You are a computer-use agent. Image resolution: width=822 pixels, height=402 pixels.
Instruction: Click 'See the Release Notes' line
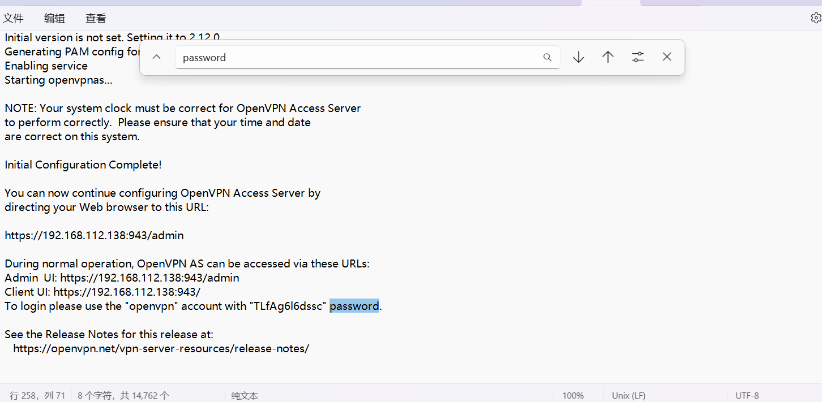point(109,334)
